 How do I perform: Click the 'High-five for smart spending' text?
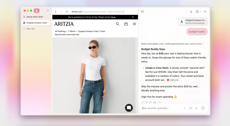(x=157, y=97)
